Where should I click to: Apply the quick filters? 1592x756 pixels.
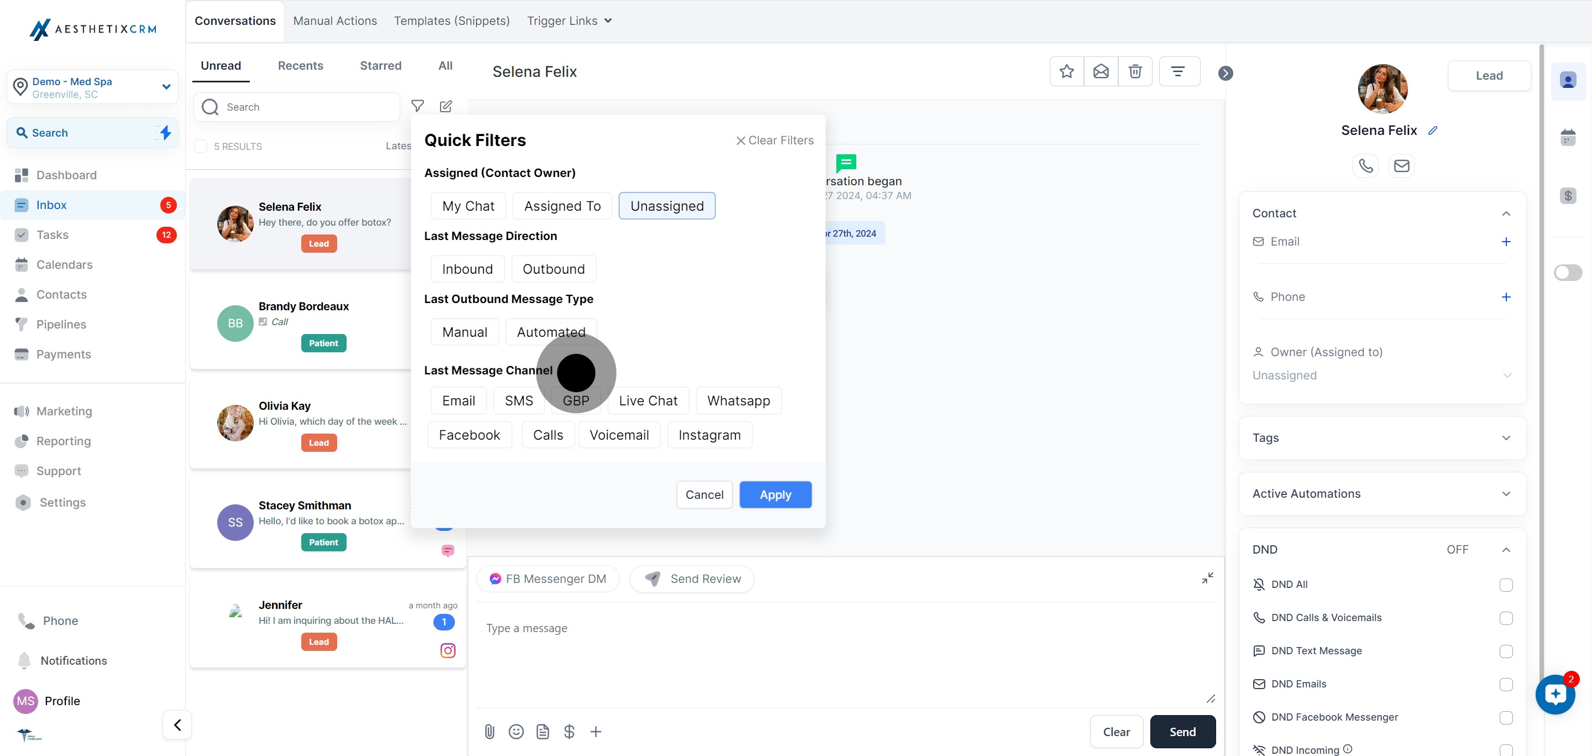pyautogui.click(x=775, y=494)
